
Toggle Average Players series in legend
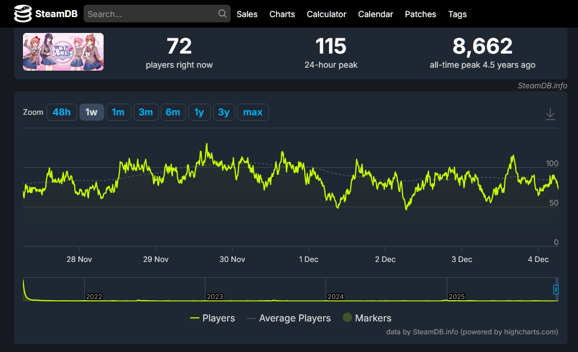pyautogui.click(x=288, y=318)
